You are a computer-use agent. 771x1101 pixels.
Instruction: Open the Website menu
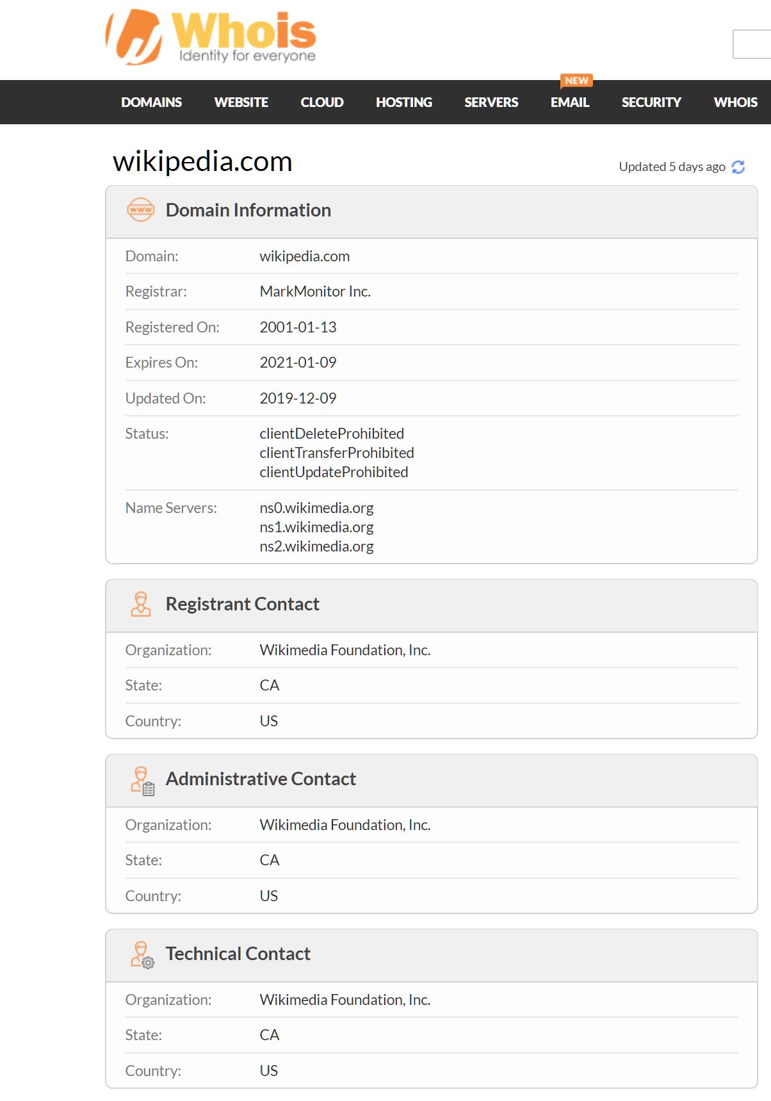pyautogui.click(x=241, y=102)
